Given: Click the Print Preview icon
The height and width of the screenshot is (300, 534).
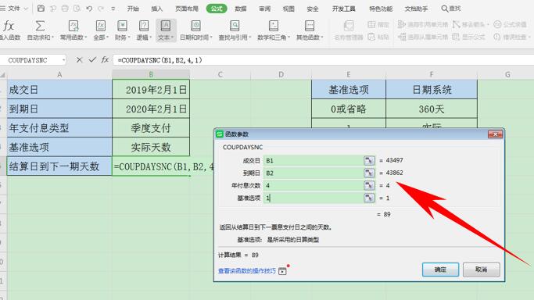Looking at the screenshot, I should [77, 9].
